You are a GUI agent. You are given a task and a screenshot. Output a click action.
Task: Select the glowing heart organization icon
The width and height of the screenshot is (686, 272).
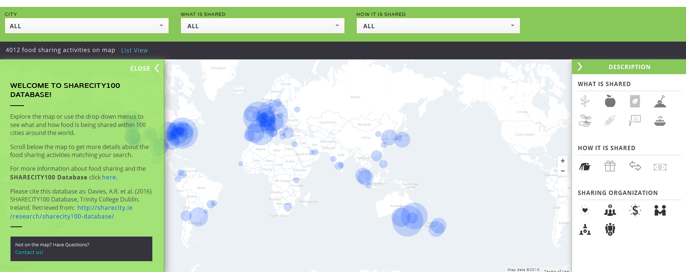click(x=585, y=210)
